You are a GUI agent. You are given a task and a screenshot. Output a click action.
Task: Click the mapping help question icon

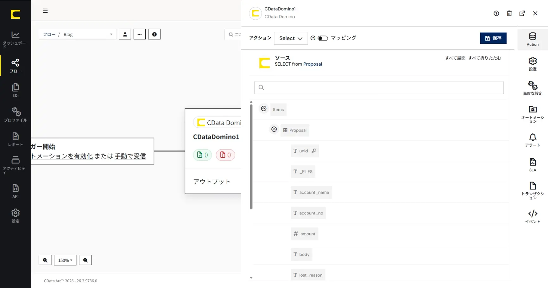click(313, 38)
